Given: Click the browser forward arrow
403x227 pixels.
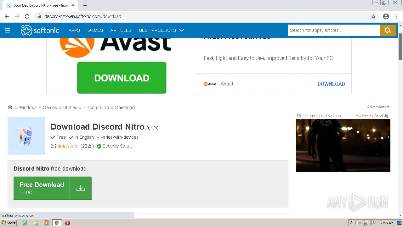Looking at the screenshot, I should point(17,16).
